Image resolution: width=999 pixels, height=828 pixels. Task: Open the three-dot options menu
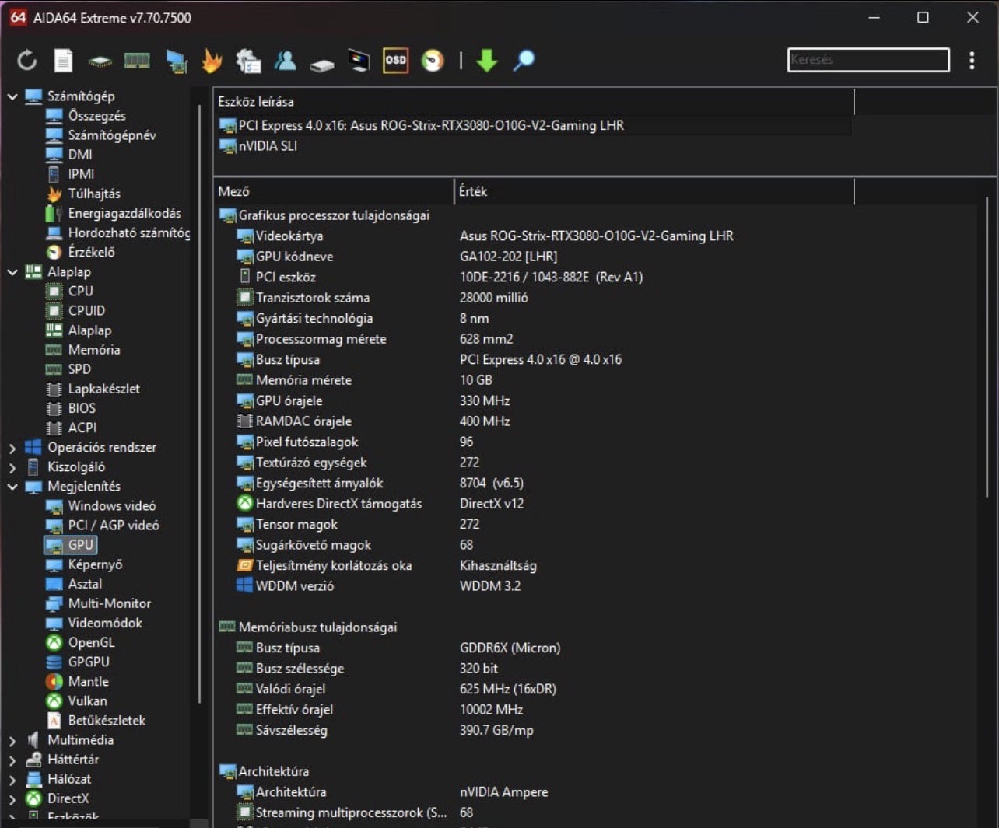(972, 60)
